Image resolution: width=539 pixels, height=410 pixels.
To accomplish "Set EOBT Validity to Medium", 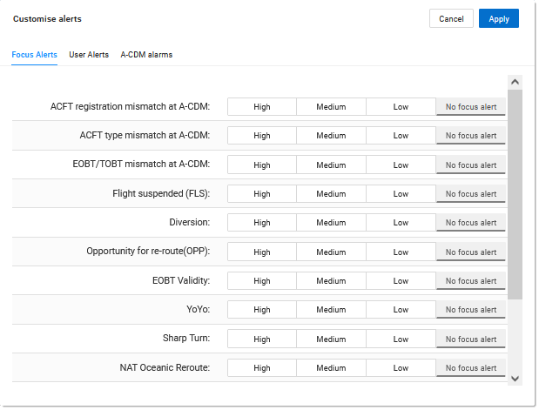I will coord(332,281).
